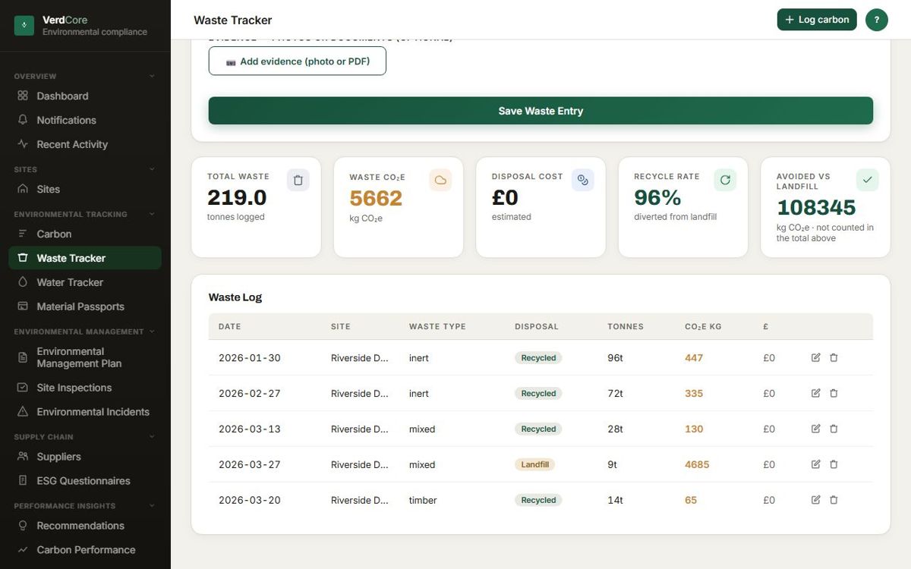Delete the 2026-02-27 waste entry
Viewport: 911px width, 569px height.
[834, 393]
